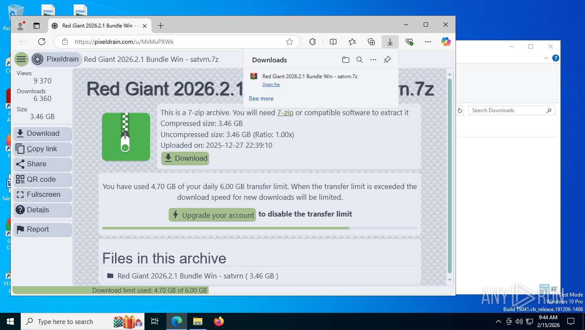Image resolution: width=585 pixels, height=330 pixels.
Task: Click the Pixeldrain home logo button
Action: (56, 59)
